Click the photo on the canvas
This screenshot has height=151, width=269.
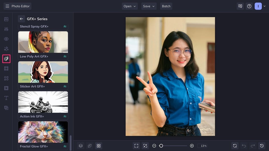click(x=170, y=76)
